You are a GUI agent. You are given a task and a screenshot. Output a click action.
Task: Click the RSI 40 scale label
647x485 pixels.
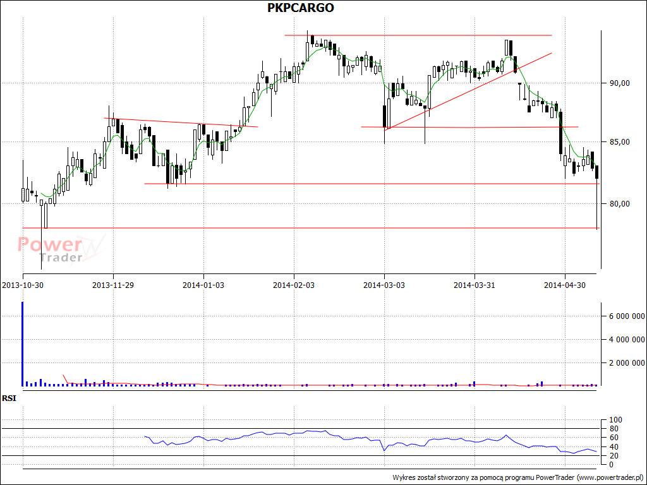click(613, 447)
